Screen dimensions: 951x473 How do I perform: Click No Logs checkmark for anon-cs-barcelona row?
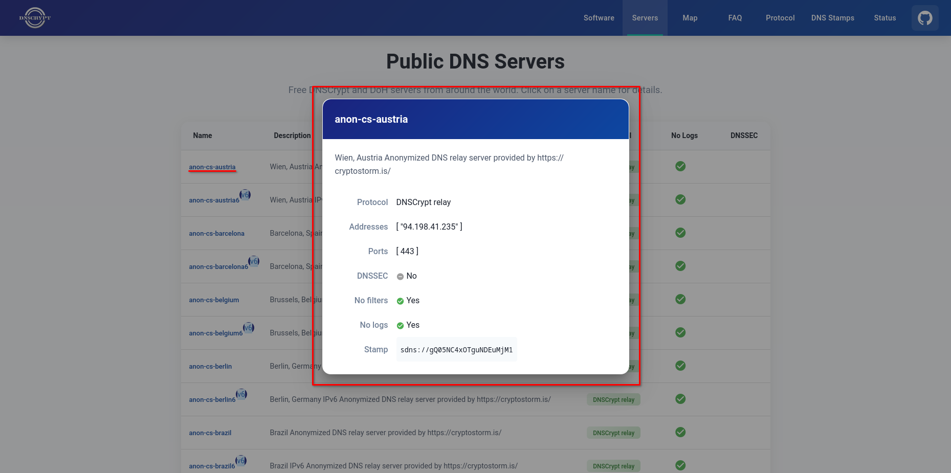[680, 233]
